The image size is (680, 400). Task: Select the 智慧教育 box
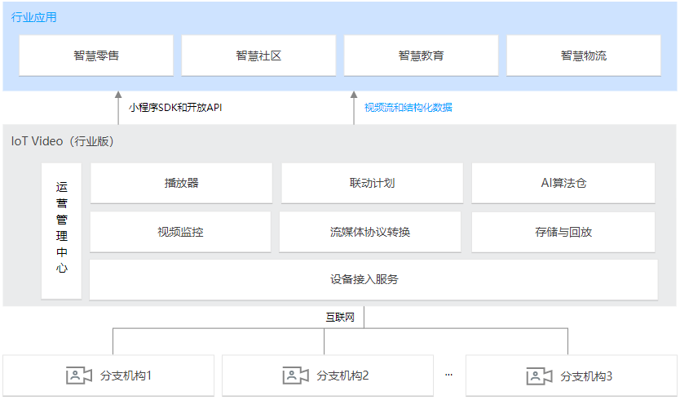(421, 56)
